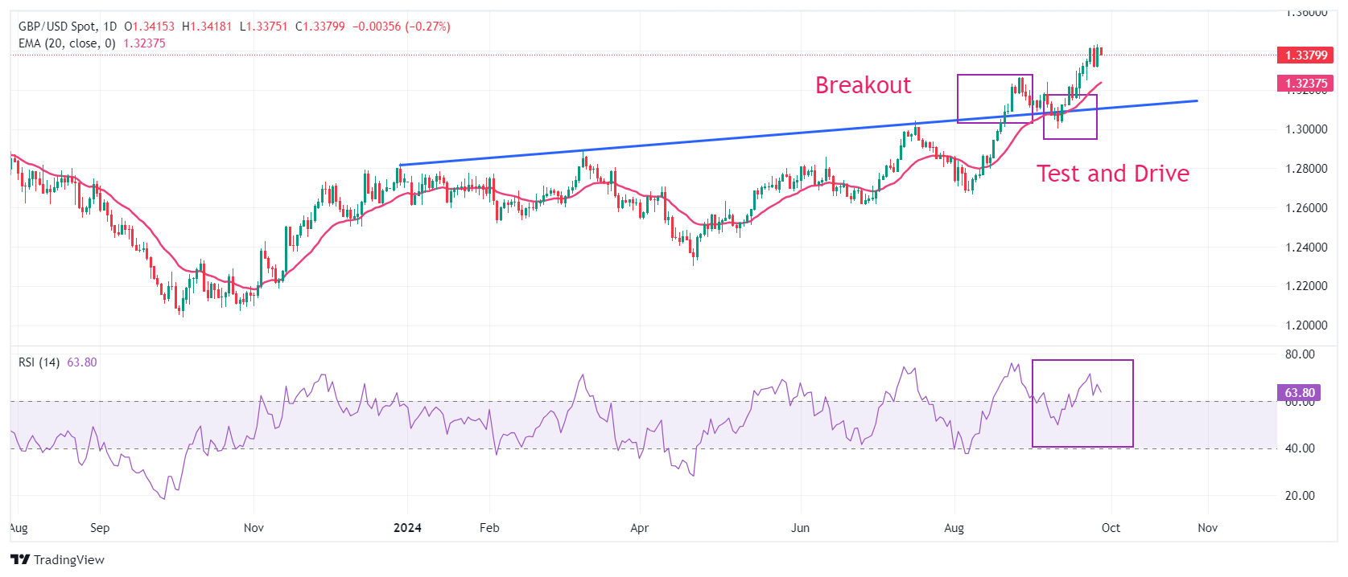The width and height of the screenshot is (1348, 577).
Task: Click the Sep label on the time axis
Action: click(100, 528)
